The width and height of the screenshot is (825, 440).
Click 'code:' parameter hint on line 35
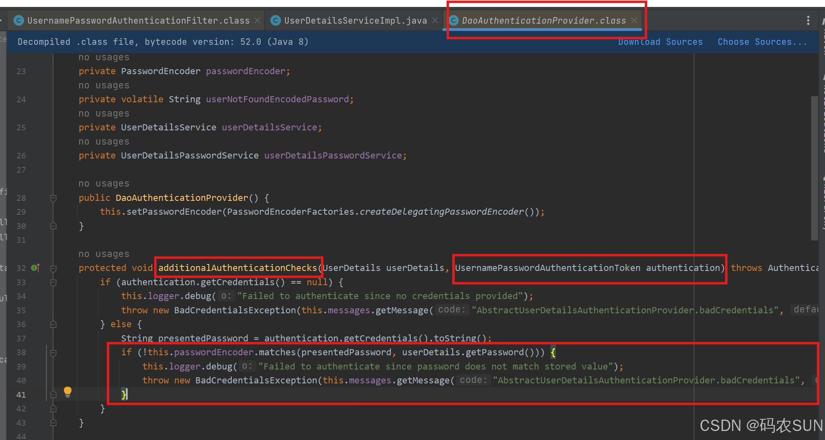tap(452, 310)
